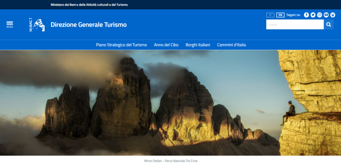
Task: Open the SlideShare icon
Action: (x=333, y=15)
